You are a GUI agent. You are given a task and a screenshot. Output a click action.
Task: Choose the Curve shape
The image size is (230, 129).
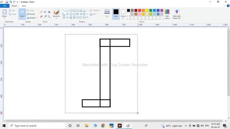[x=67, y=11]
